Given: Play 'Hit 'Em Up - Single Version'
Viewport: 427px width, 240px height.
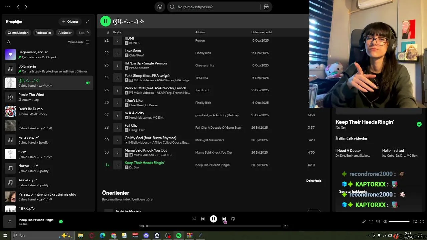Looking at the screenshot, I should [x=146, y=63].
